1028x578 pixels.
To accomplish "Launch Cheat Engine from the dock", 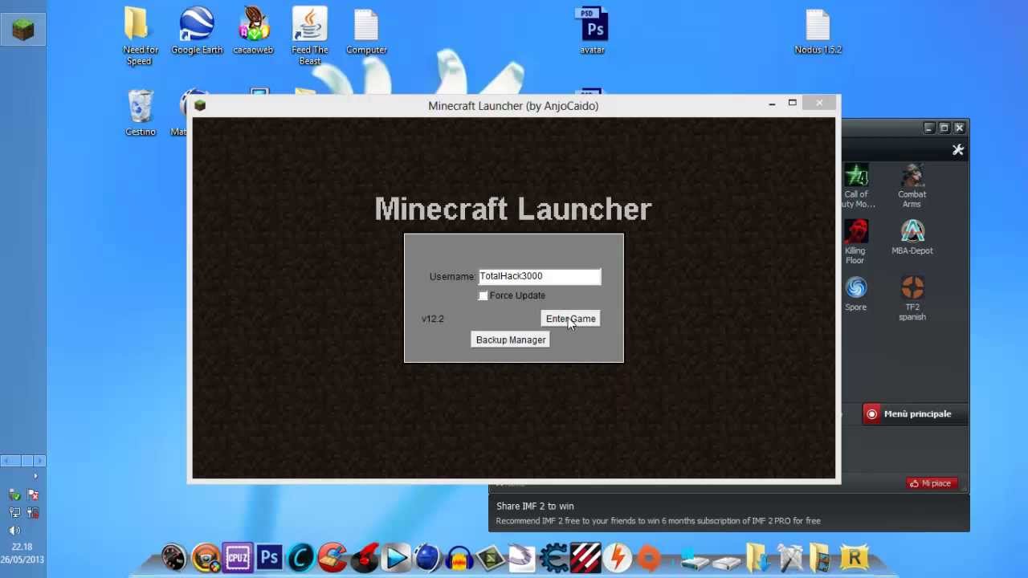I will click(554, 557).
